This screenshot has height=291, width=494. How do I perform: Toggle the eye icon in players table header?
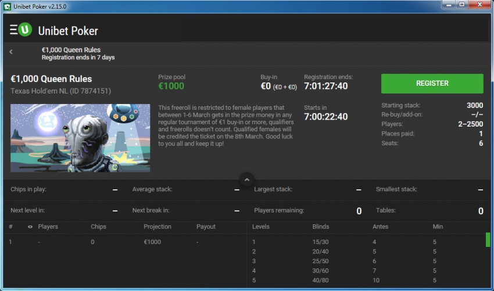(x=30, y=227)
